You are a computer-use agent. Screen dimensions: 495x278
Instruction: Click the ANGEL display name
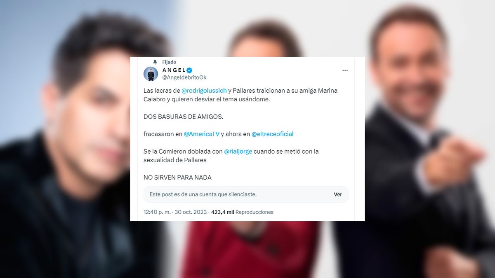click(174, 70)
